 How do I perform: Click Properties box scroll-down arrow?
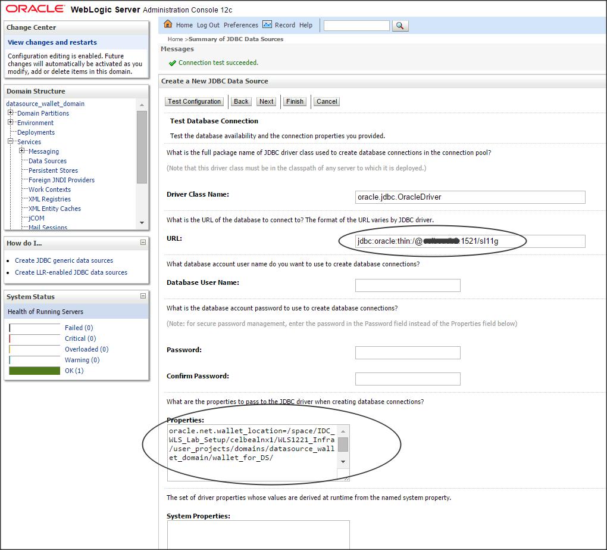tap(343, 462)
